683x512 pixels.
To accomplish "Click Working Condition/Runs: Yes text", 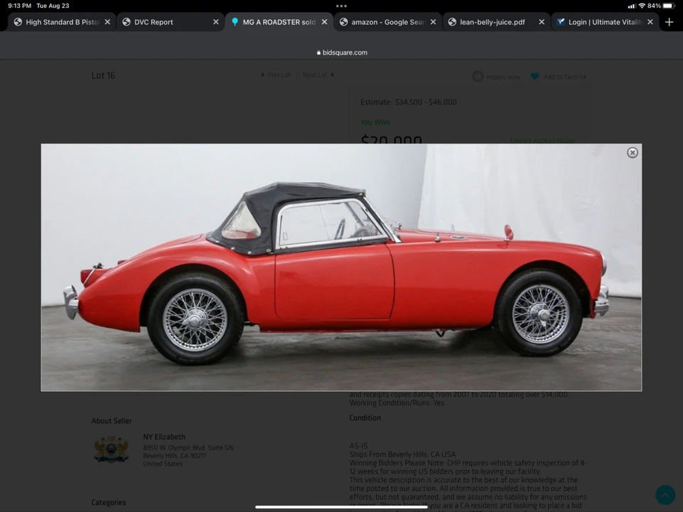I will point(397,403).
